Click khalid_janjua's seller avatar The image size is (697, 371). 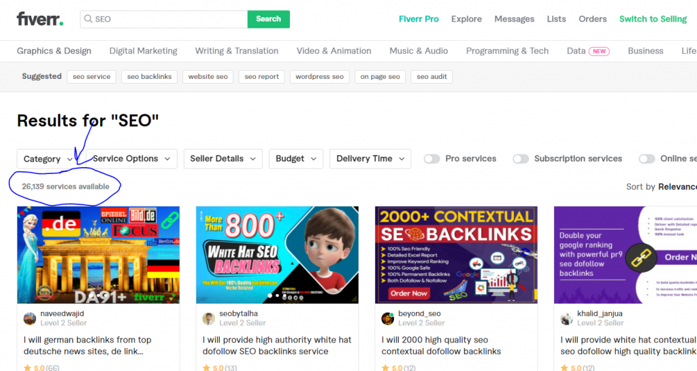pyautogui.click(x=566, y=318)
